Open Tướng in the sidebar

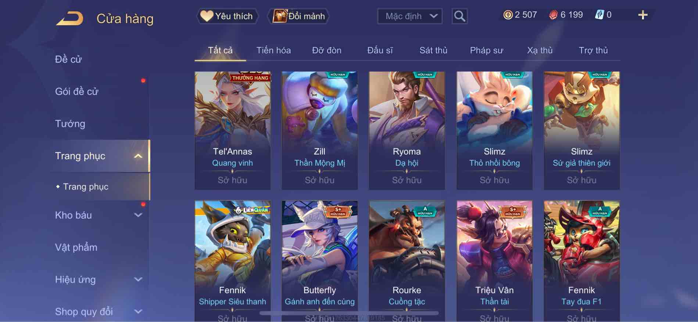pos(70,124)
